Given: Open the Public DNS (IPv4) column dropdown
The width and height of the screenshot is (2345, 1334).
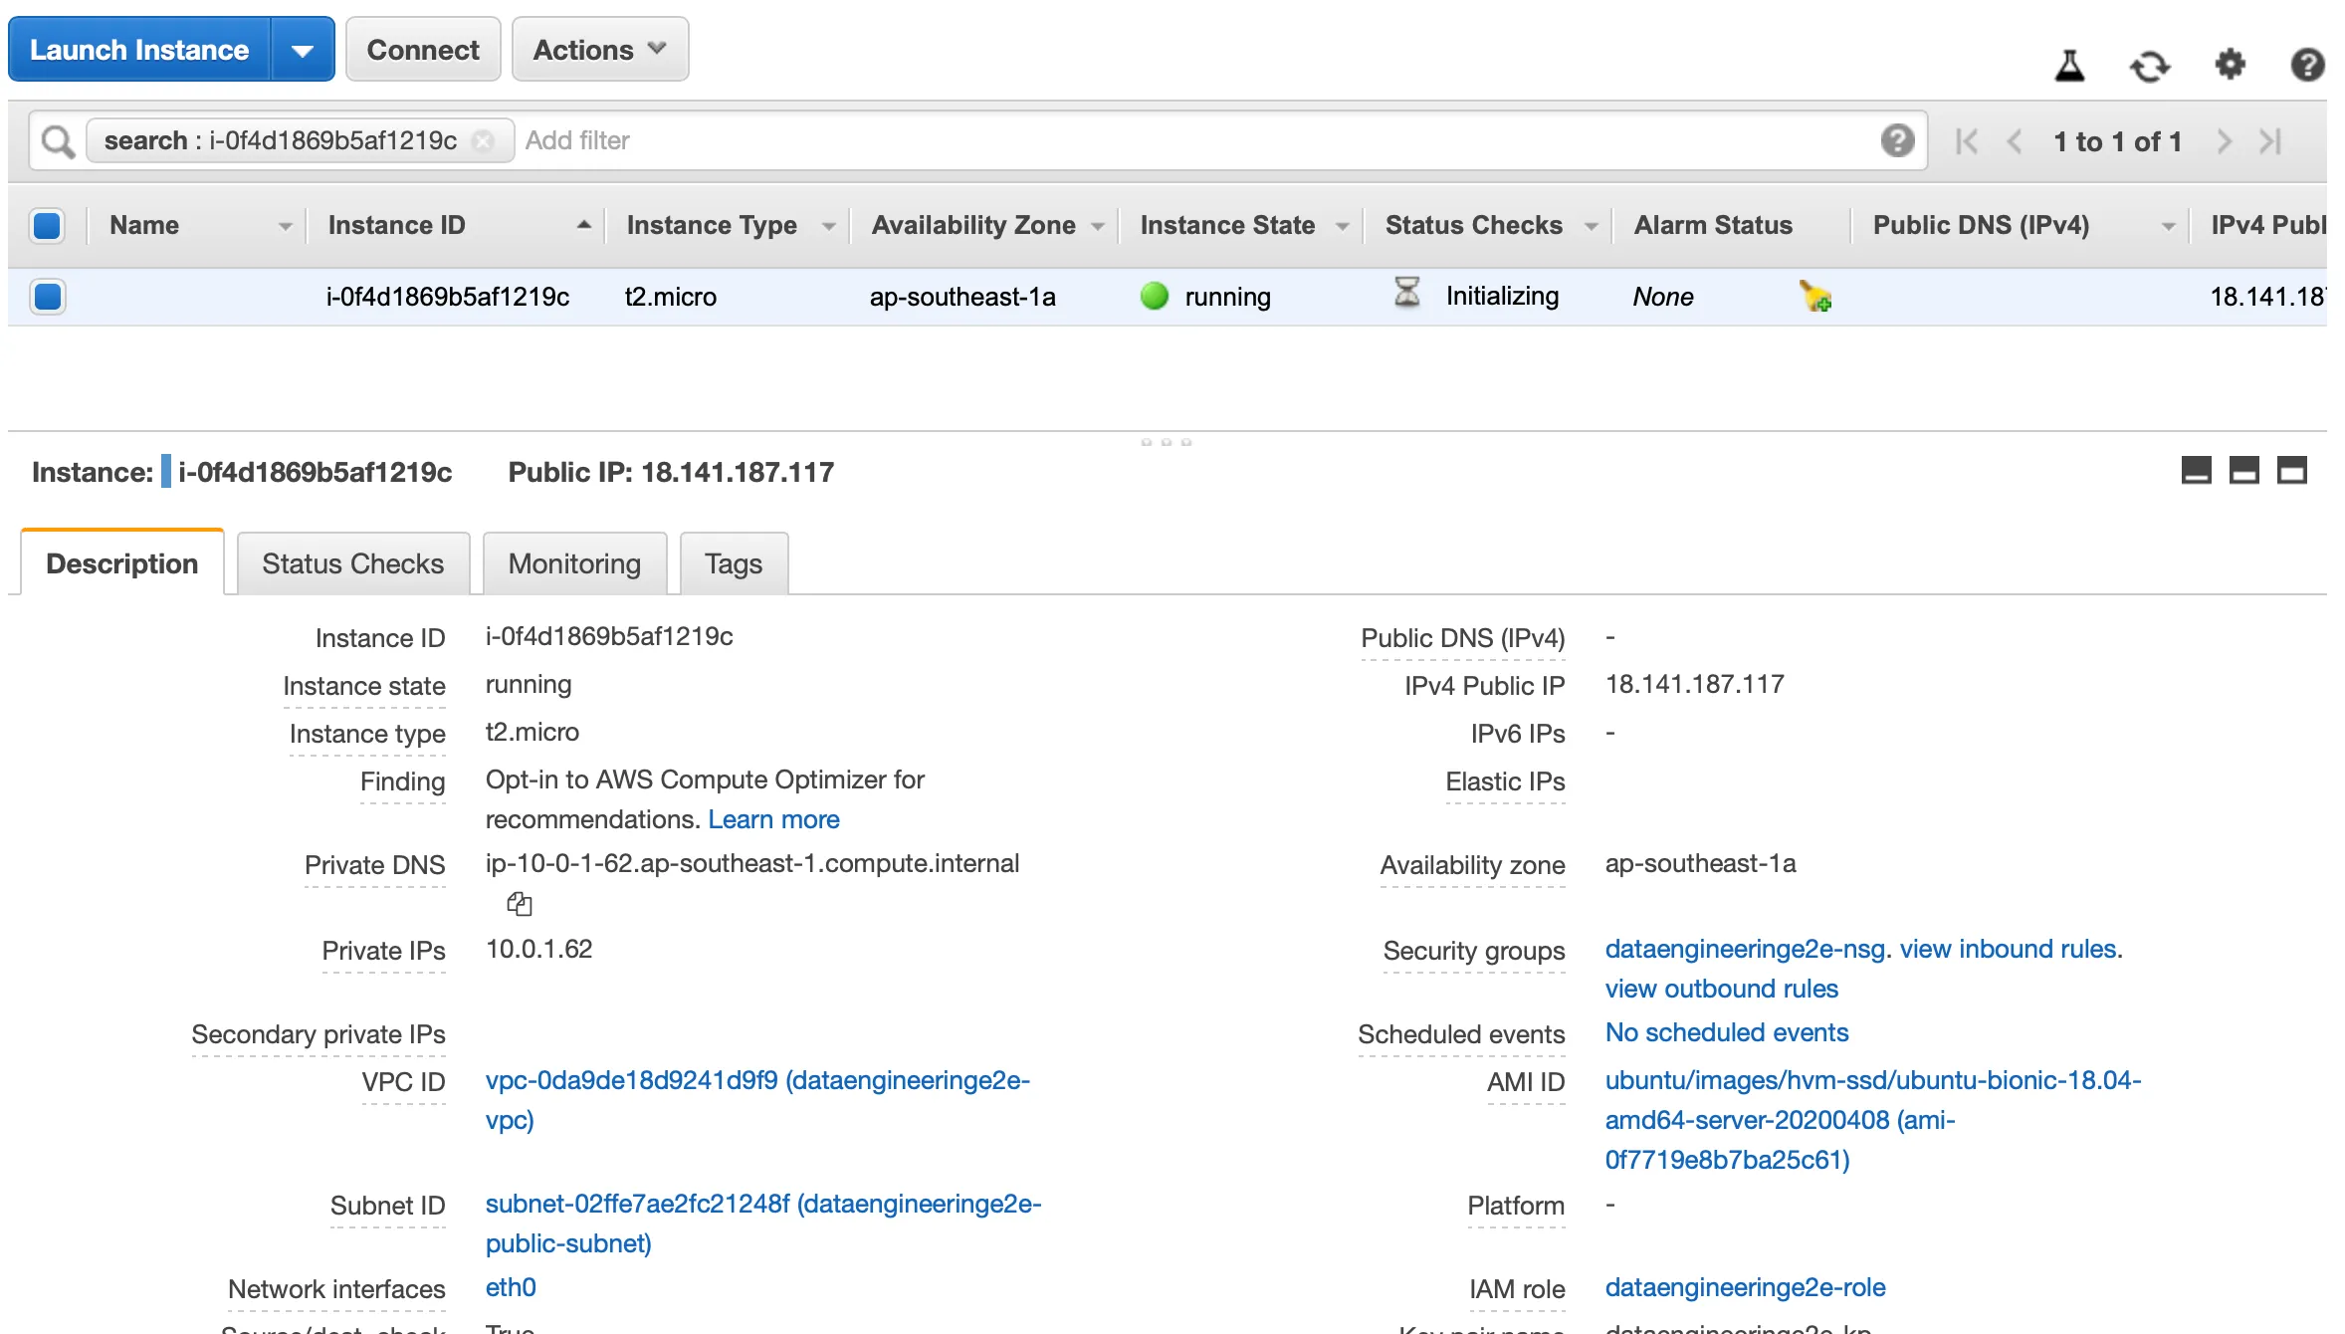Looking at the screenshot, I should [2168, 227].
